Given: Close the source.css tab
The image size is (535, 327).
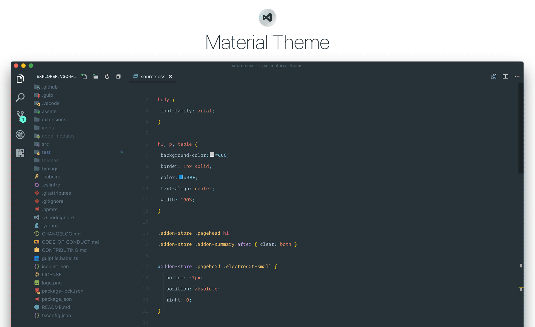Looking at the screenshot, I should [170, 77].
